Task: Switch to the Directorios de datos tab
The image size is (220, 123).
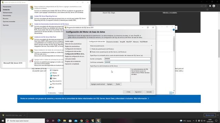Action: [x=112, y=42]
